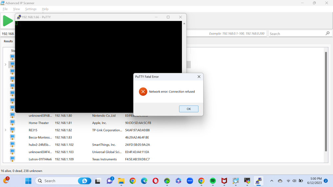
Task: Click MAC address F4:5E:AB:59:D8:C7
Action: coord(137,159)
